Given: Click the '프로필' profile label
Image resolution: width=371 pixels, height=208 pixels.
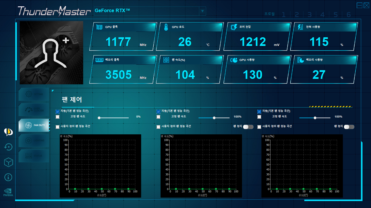Looking at the screenshot, I should tap(270, 14).
